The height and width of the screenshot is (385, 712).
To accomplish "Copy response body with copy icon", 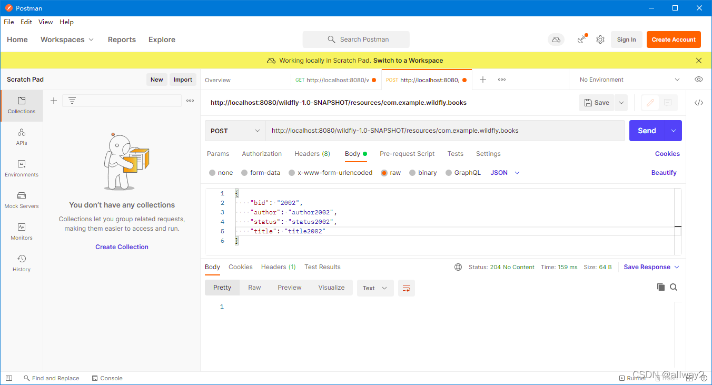I will click(x=661, y=287).
